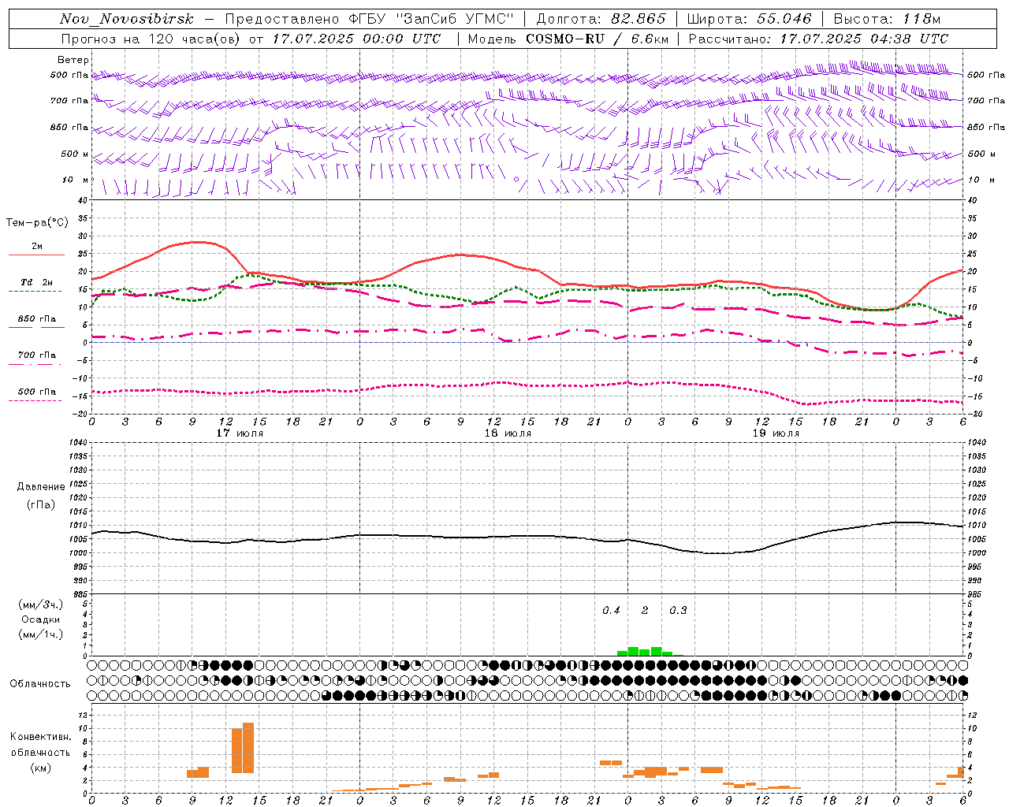The width and height of the screenshot is (1009, 807).
Task: Click the Высота: 118м value
Action: tap(887, 19)
